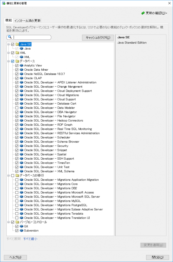Click the feature icon beside Java
The width and height of the screenshot is (173, 262).
[x=21, y=48]
